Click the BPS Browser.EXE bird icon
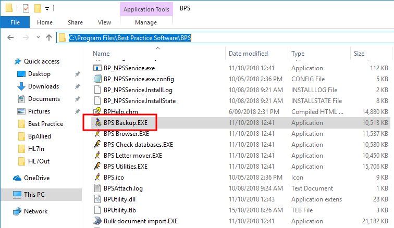Image resolution: width=394 pixels, height=228 pixels. (x=97, y=134)
